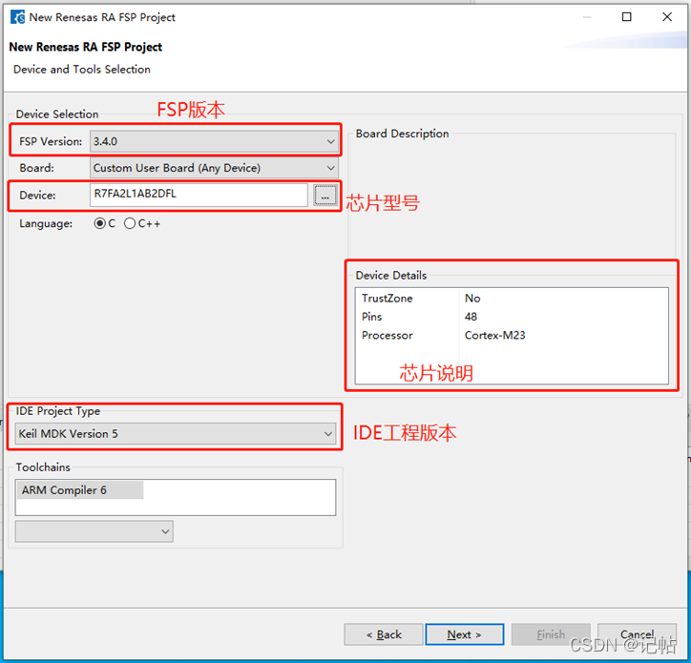Select the C++ language radio button
This screenshot has height=663, width=691.
pos(130,223)
